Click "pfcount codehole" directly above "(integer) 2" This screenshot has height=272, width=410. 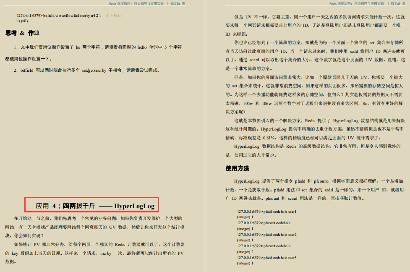point(277,246)
